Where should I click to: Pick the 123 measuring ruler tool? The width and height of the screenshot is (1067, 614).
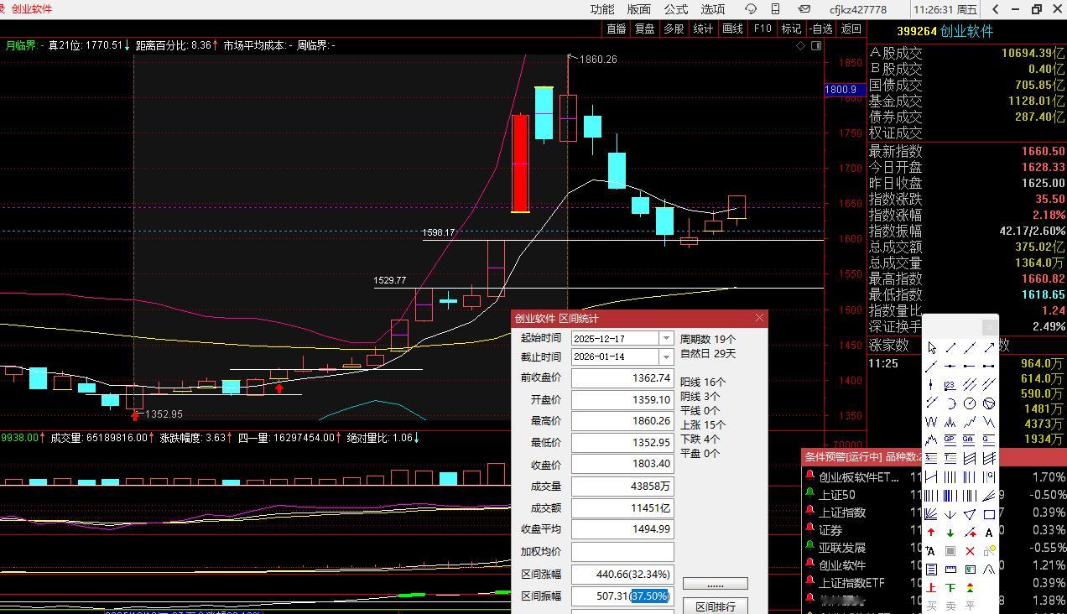coord(950,385)
